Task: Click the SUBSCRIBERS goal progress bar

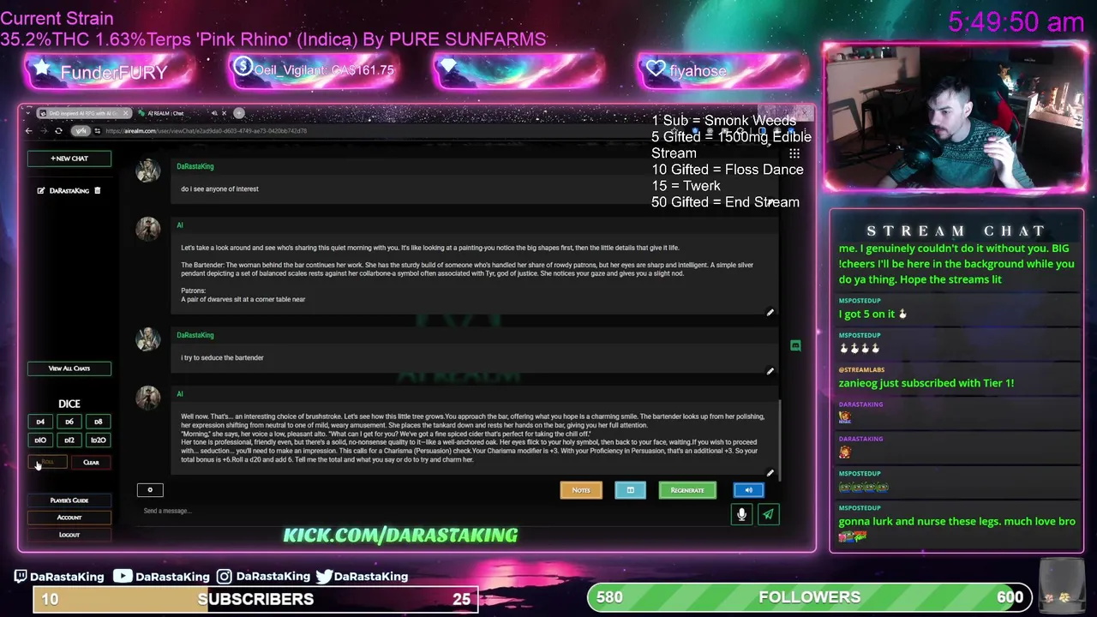Action: point(255,599)
